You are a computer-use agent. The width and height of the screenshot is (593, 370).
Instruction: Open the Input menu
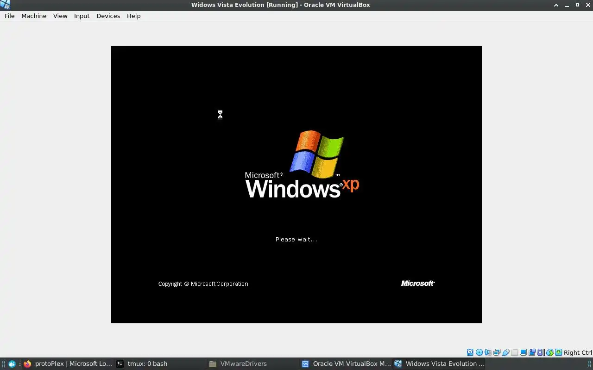click(82, 16)
